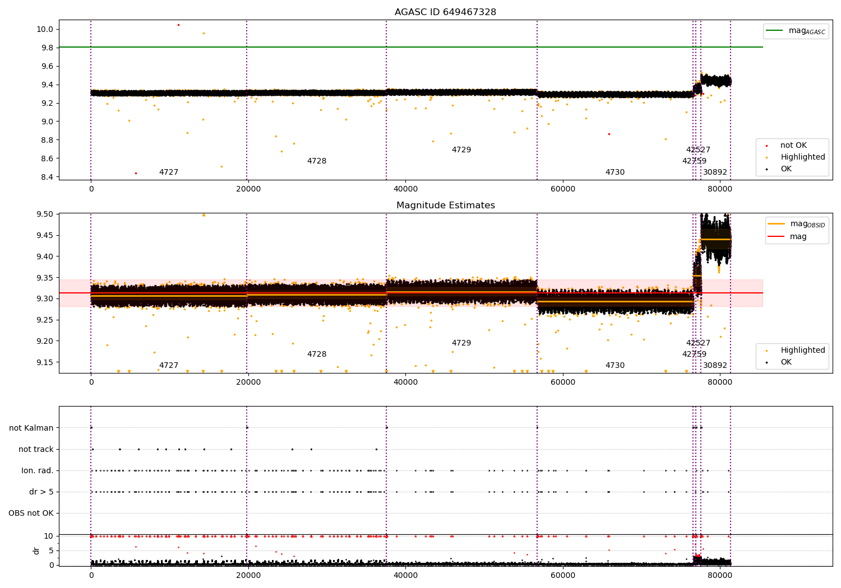Click the 10.0 y-axis tick of top plot
The height and width of the screenshot is (588, 841).
coord(45,29)
